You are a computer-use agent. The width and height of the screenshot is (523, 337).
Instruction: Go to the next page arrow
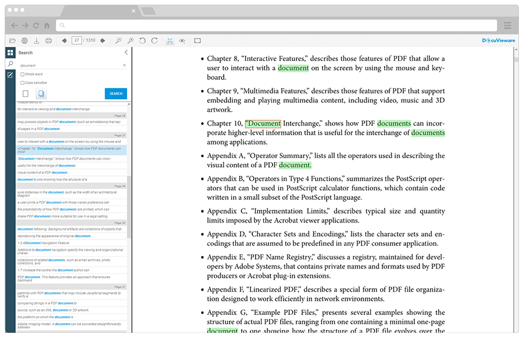[103, 41]
